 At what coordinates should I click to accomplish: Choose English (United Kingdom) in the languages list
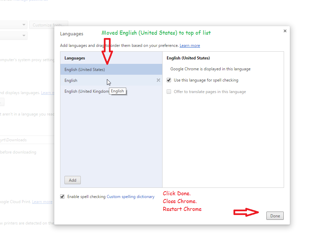pyautogui.click(x=85, y=92)
